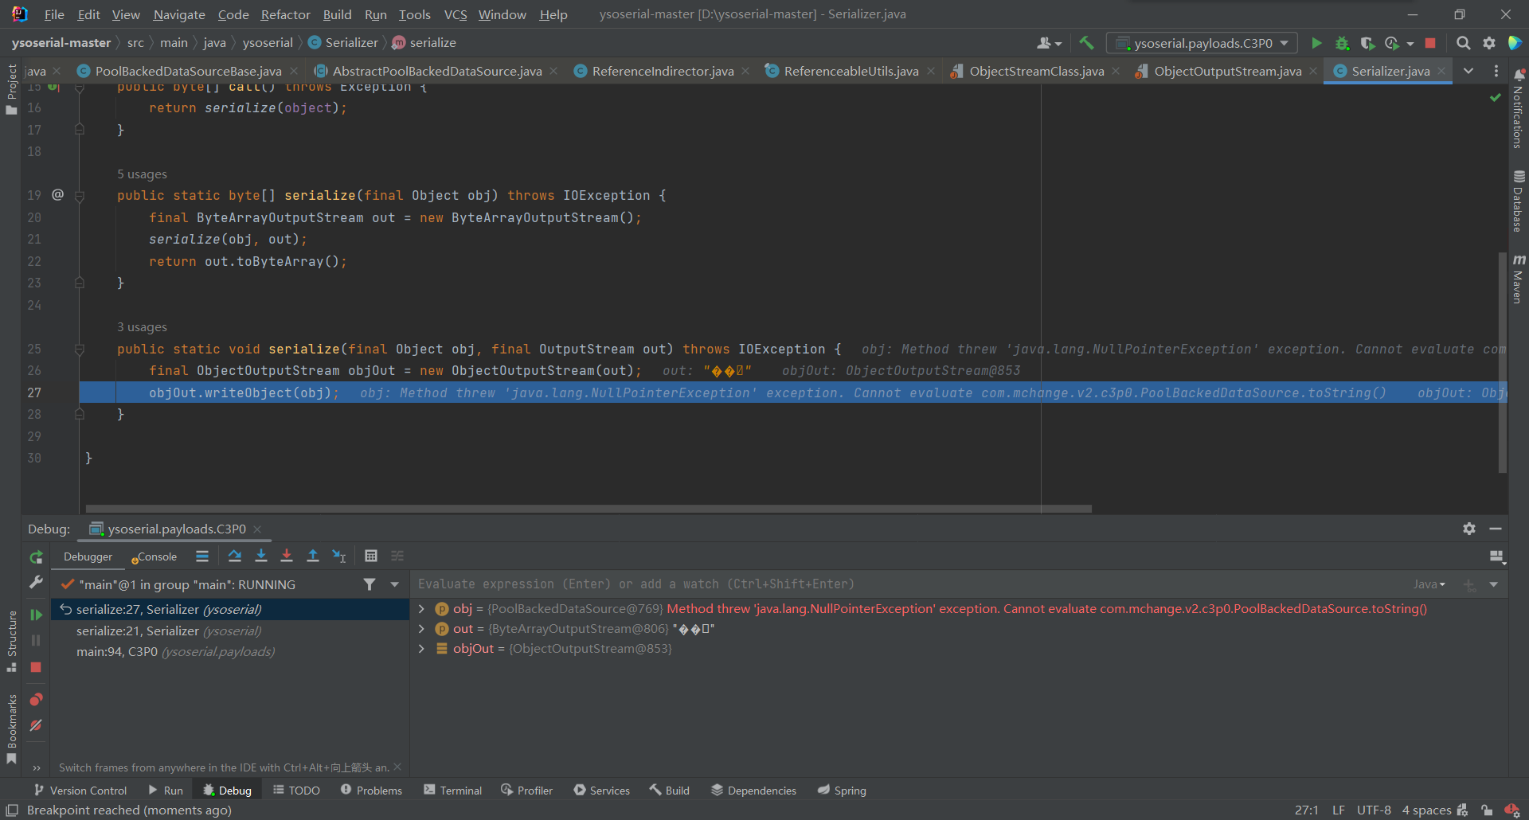
Task: Click the Step Into icon in debugger toolbar
Action: tap(260, 556)
